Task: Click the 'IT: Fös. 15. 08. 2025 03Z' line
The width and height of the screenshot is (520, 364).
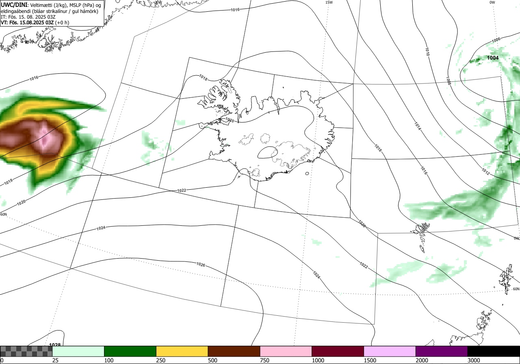Action: [27, 17]
